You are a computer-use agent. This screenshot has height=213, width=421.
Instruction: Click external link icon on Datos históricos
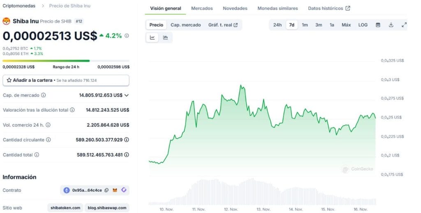coord(348,8)
